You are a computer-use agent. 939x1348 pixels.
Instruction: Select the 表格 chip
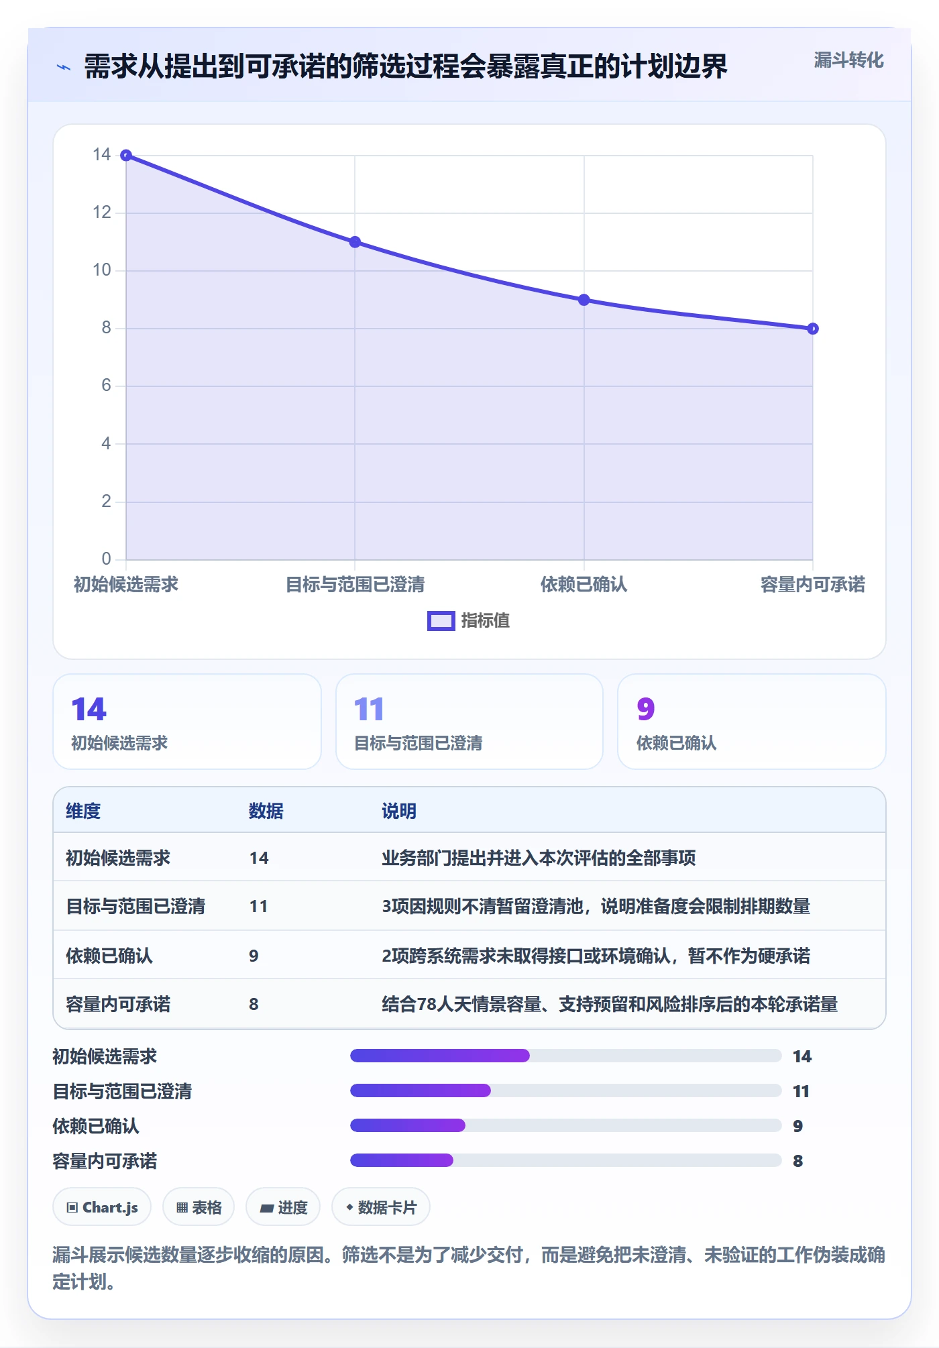199,1207
